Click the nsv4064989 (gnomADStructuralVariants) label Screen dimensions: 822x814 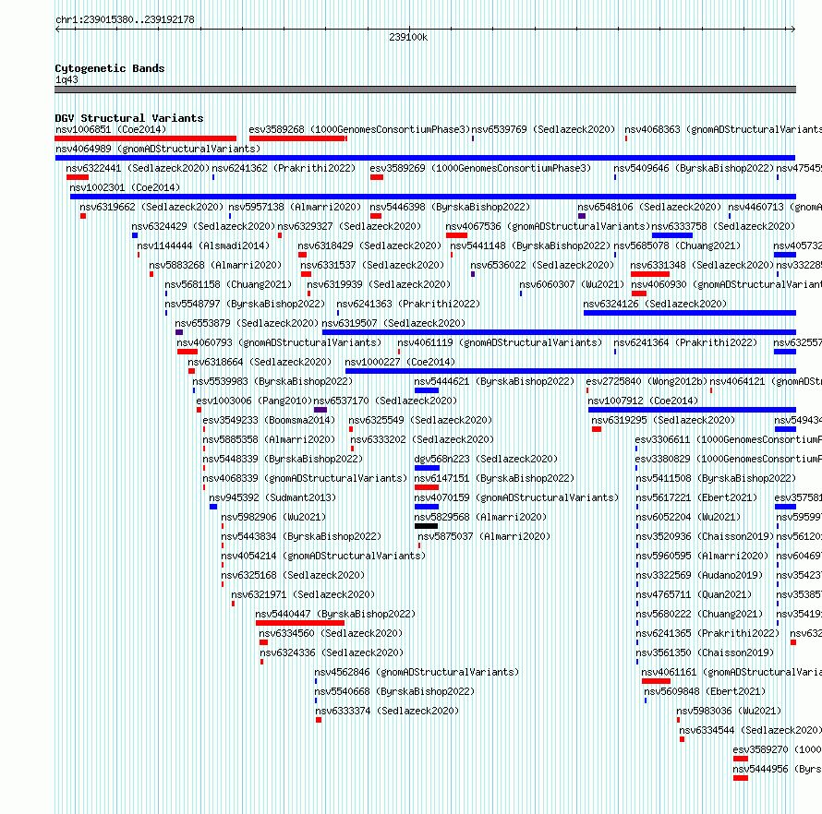pos(158,149)
